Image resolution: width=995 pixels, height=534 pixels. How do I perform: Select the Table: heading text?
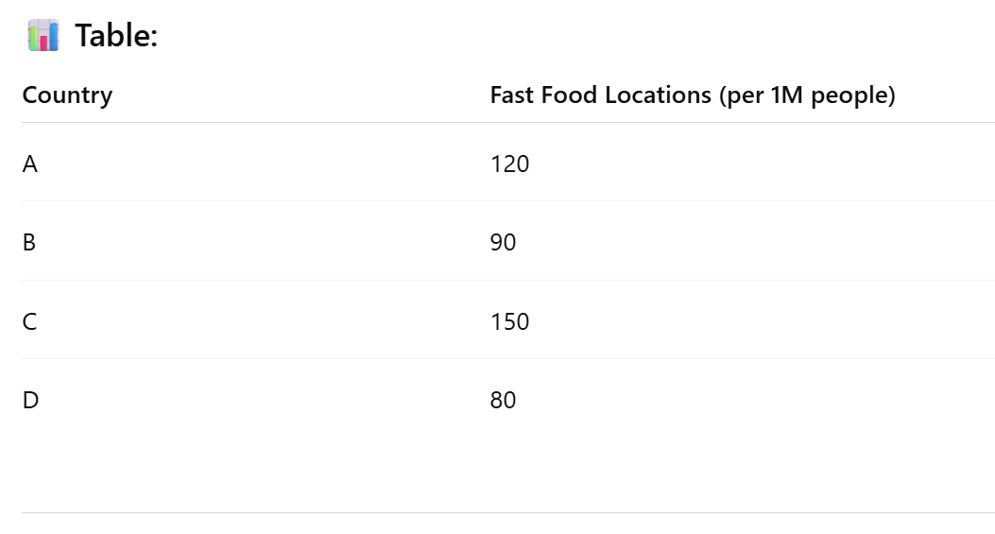tap(116, 35)
